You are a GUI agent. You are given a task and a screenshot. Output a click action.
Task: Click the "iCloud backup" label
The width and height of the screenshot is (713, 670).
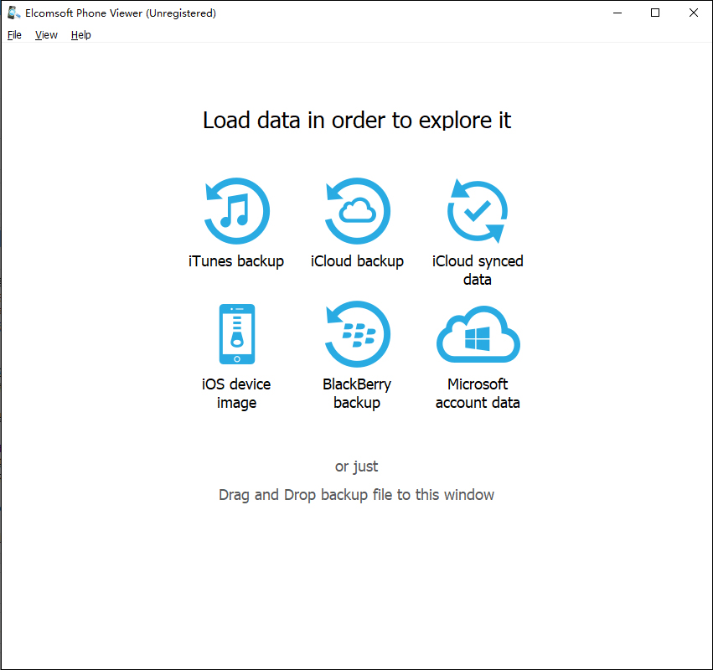coord(358,261)
